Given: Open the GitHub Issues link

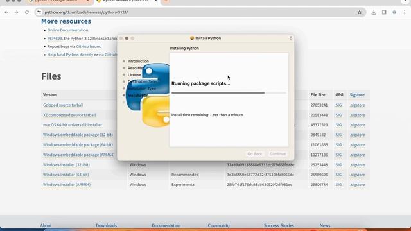Looking at the screenshot, I should (89, 47).
